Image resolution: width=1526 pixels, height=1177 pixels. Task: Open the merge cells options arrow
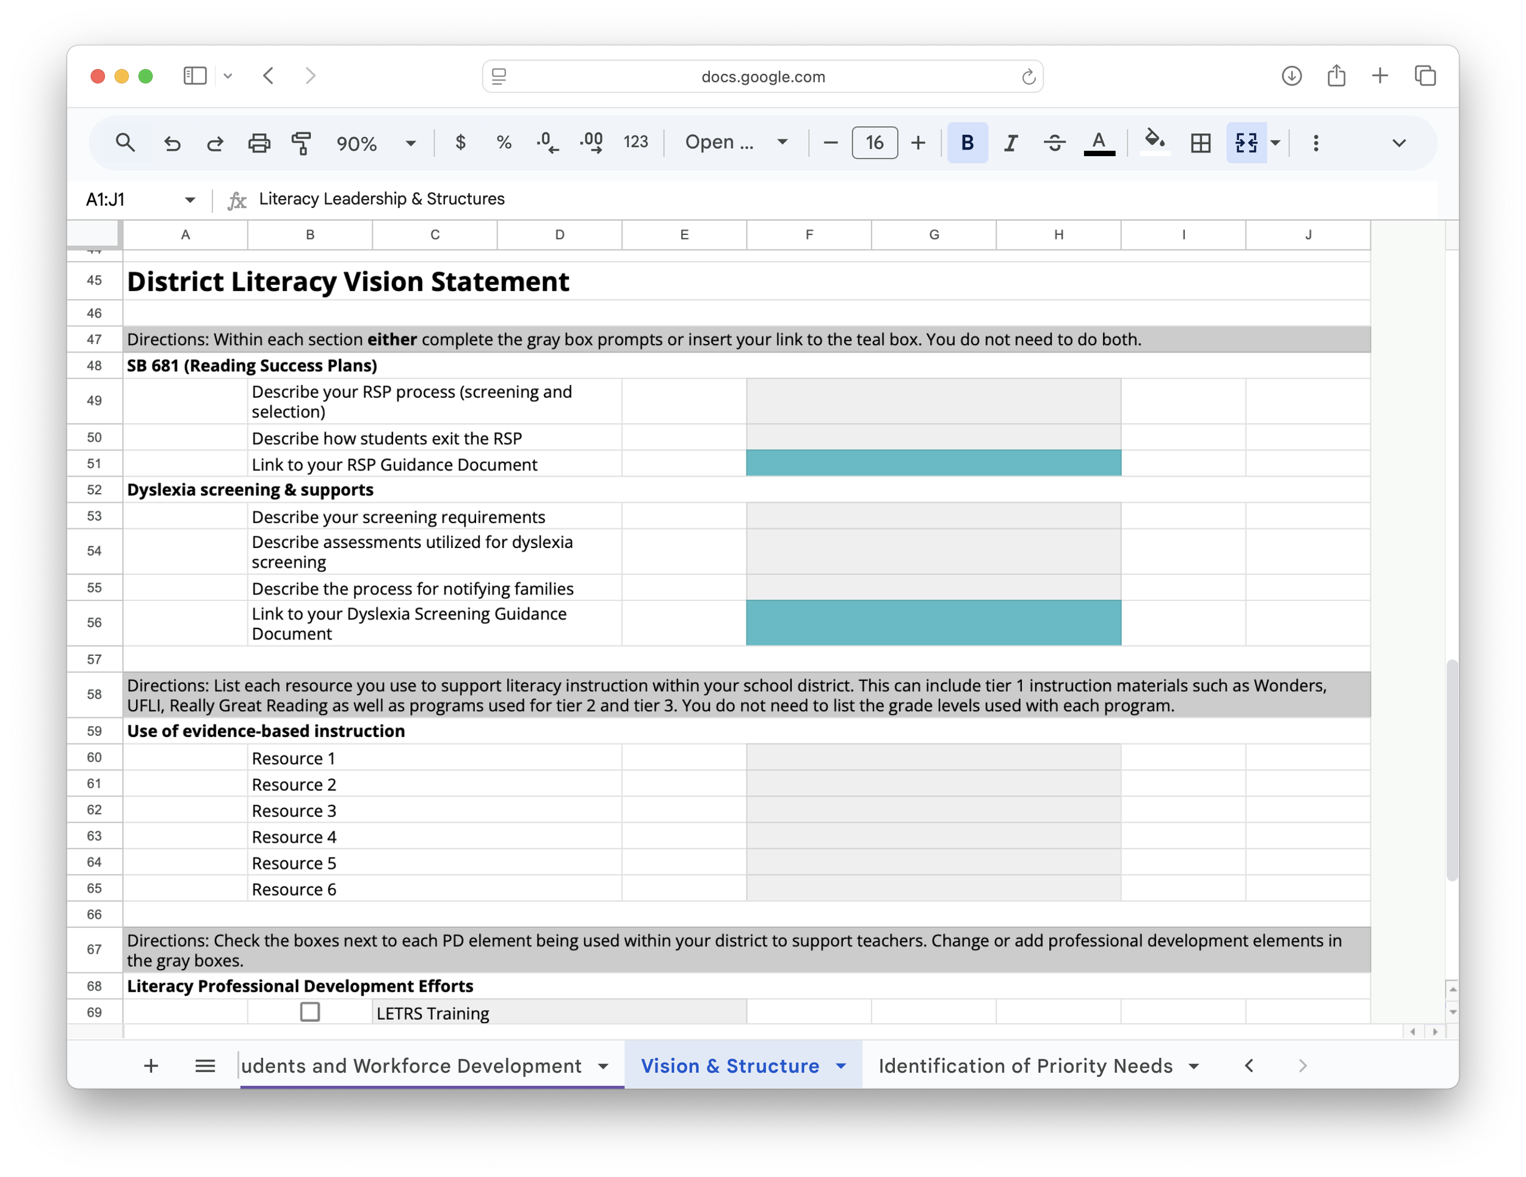click(1275, 143)
